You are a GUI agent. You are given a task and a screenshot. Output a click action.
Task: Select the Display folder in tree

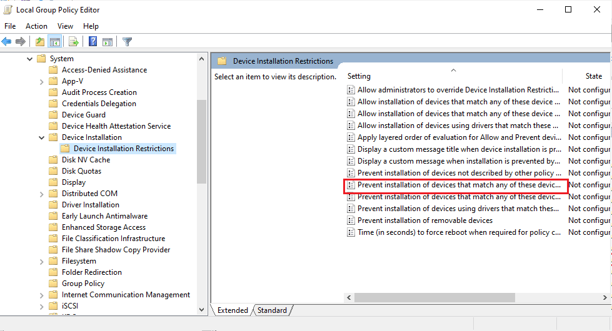pos(73,182)
